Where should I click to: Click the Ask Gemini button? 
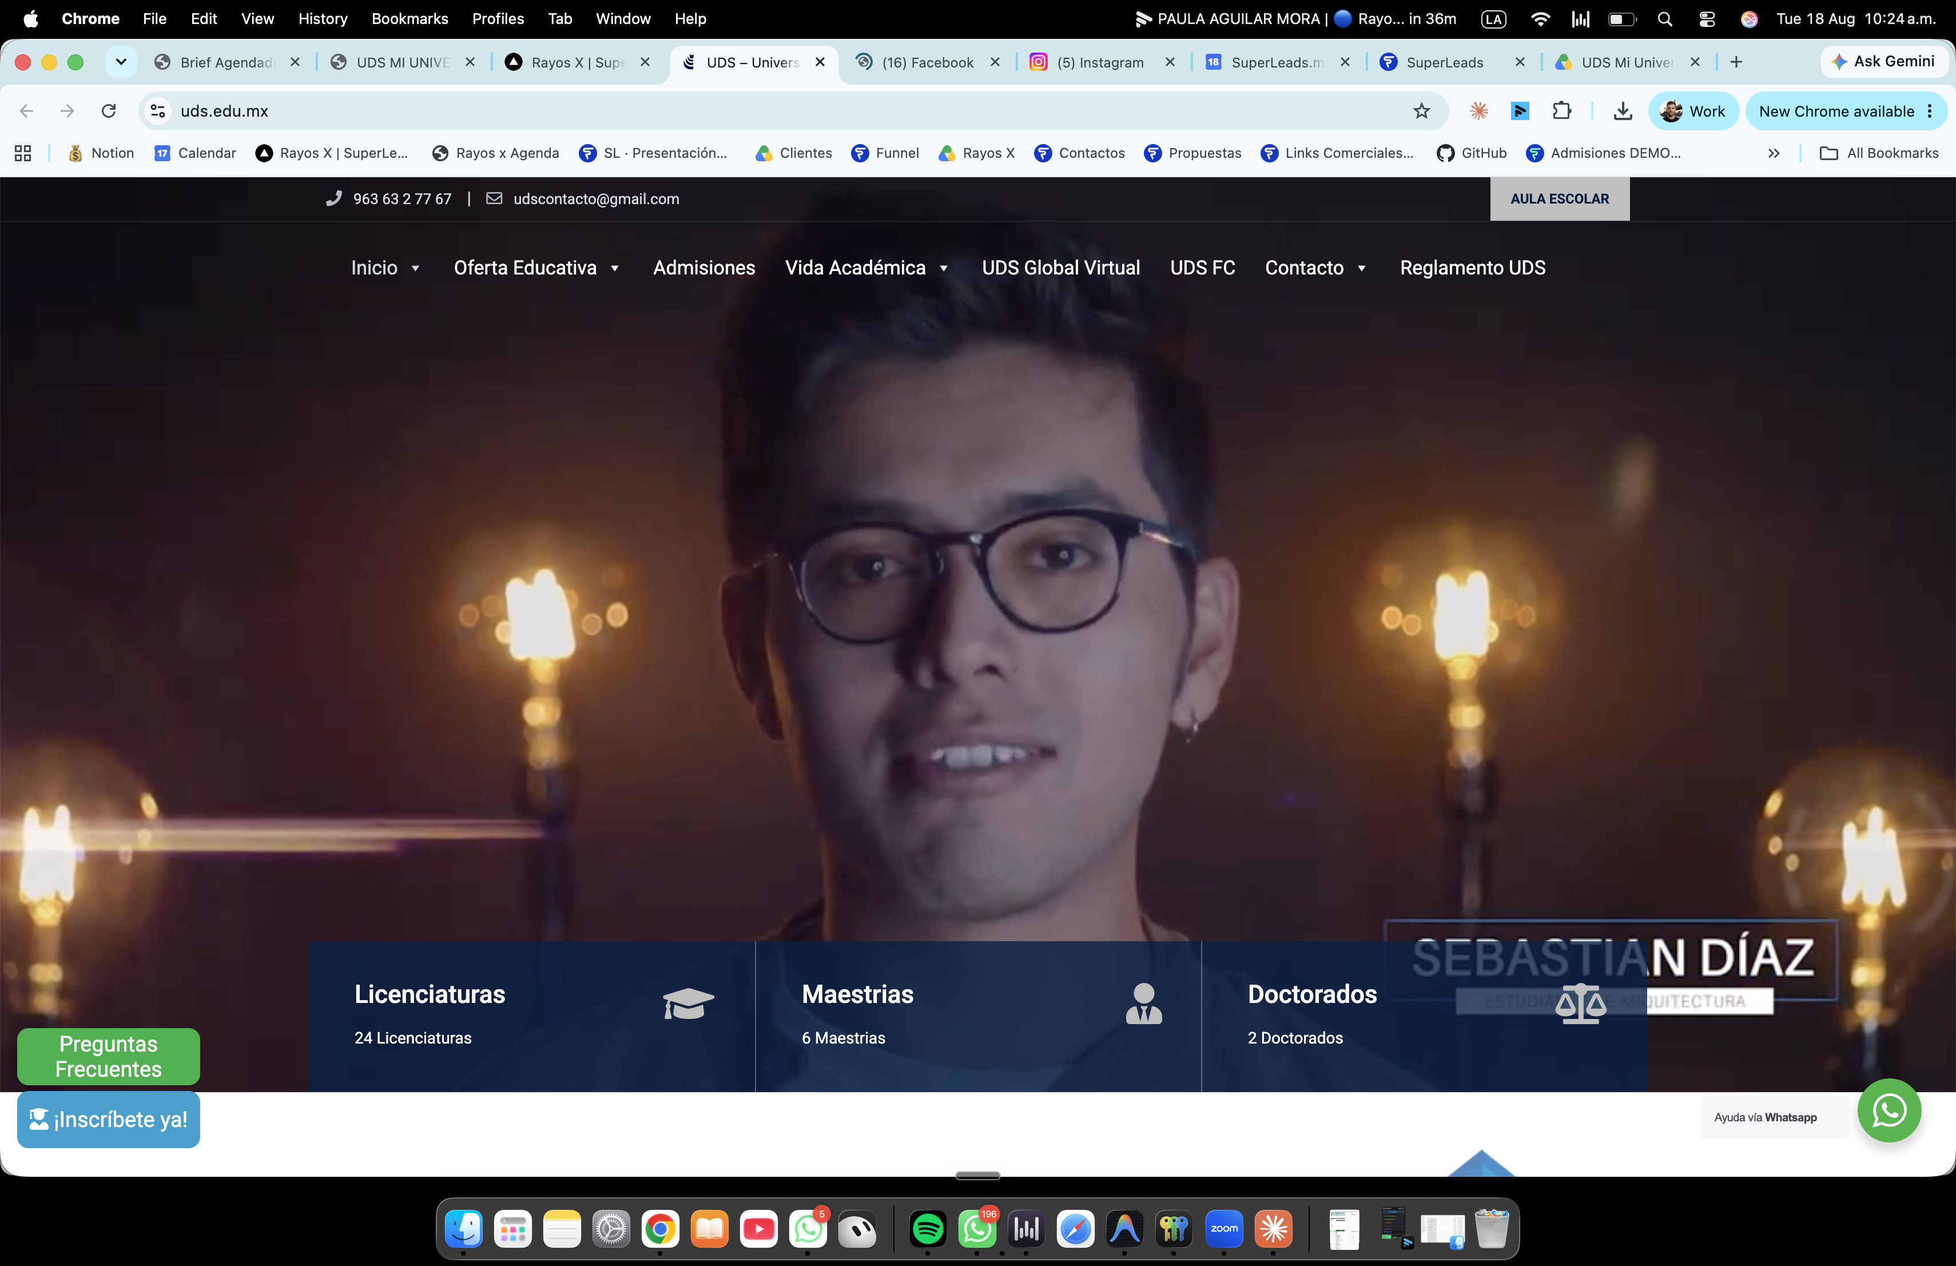pos(1883,62)
